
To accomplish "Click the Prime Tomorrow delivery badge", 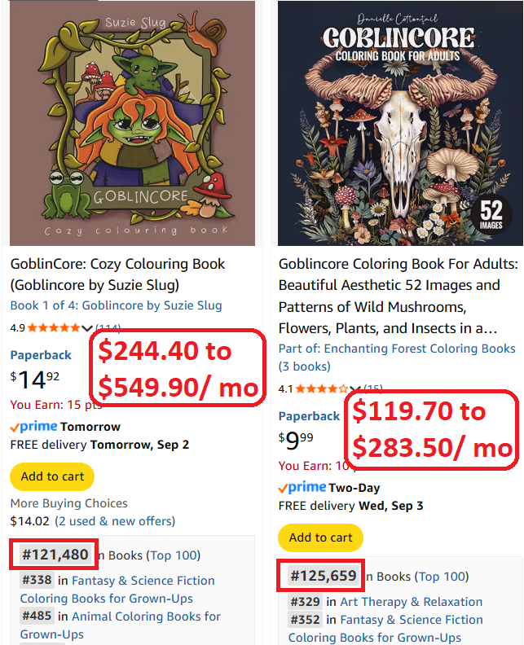I will click(65, 427).
